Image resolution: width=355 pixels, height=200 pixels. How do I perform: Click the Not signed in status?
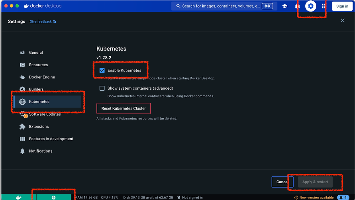(x=190, y=198)
